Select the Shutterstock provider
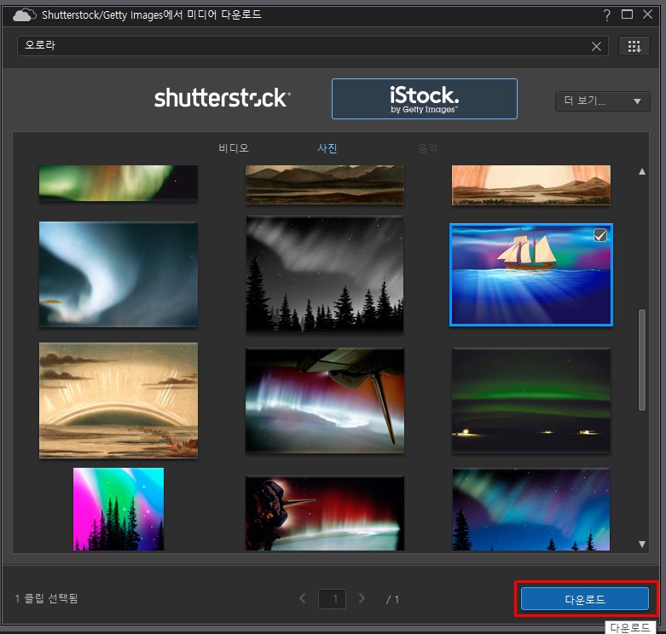Image resolution: width=666 pixels, height=634 pixels. point(222,99)
